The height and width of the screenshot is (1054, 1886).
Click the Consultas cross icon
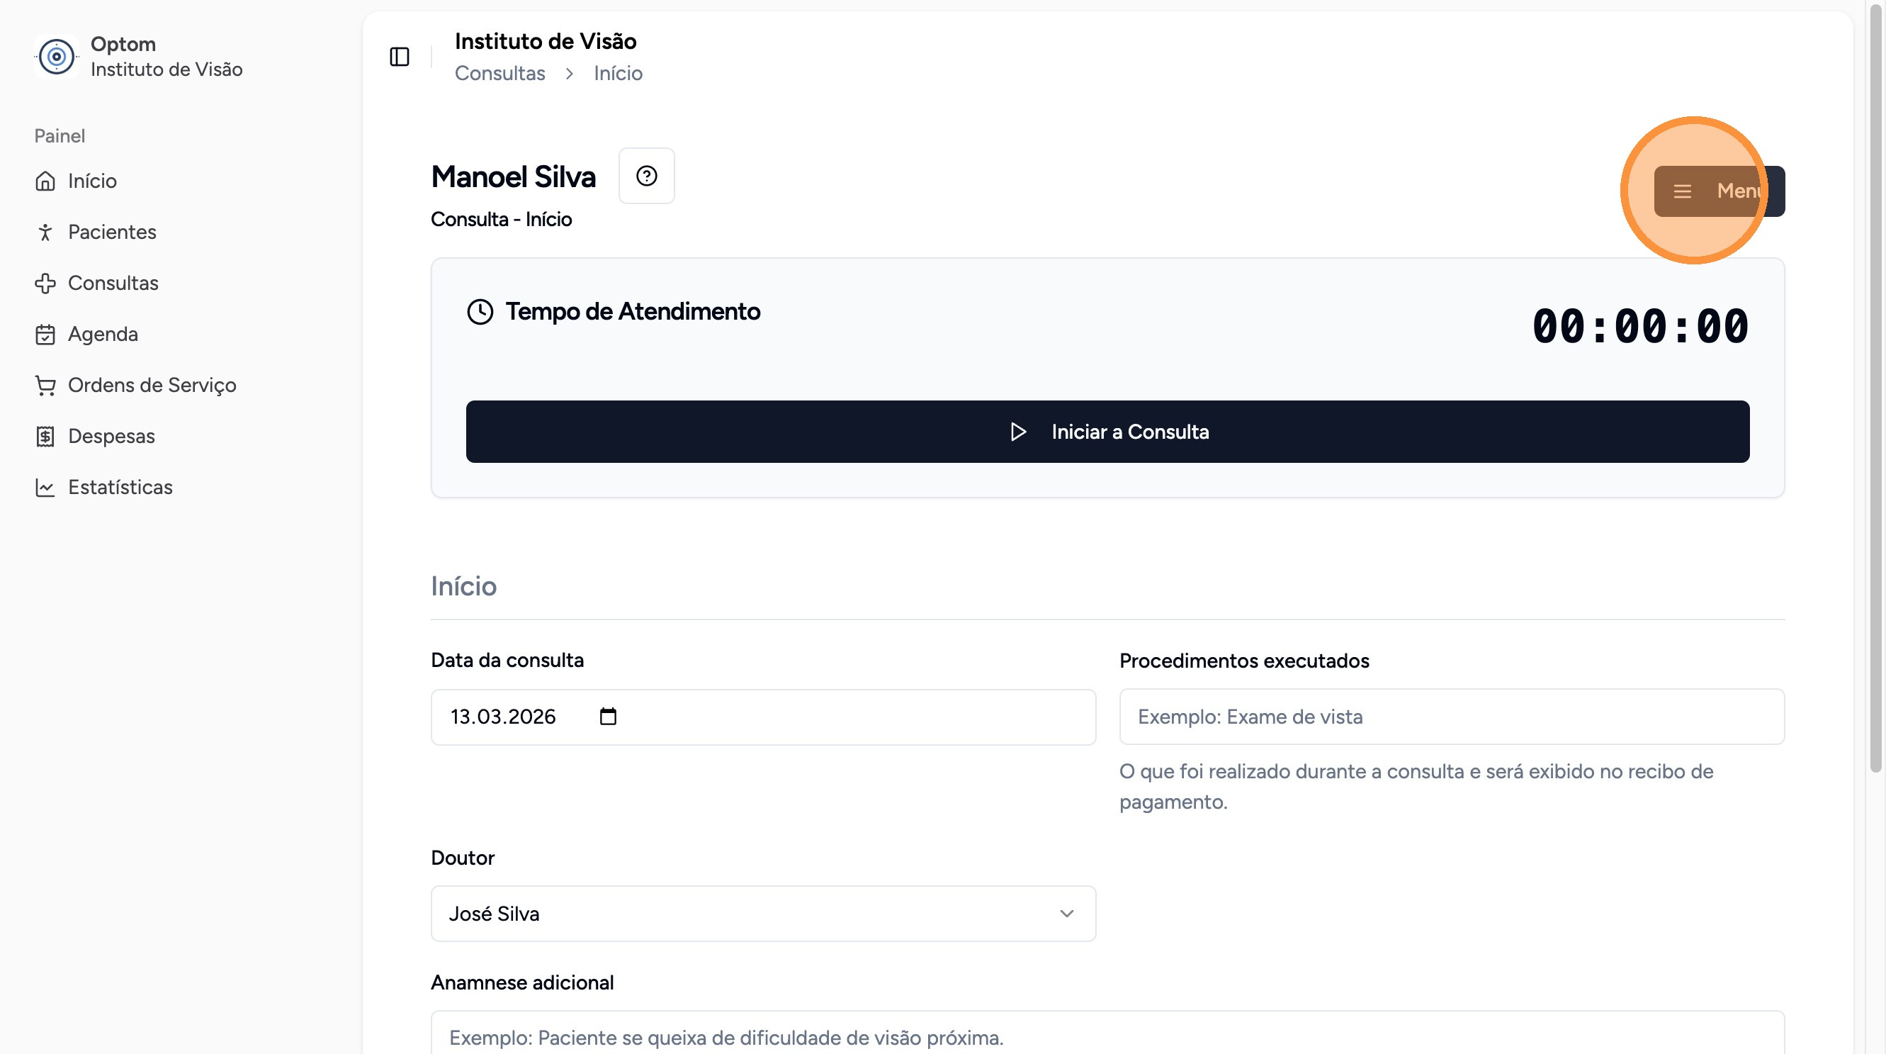(45, 284)
